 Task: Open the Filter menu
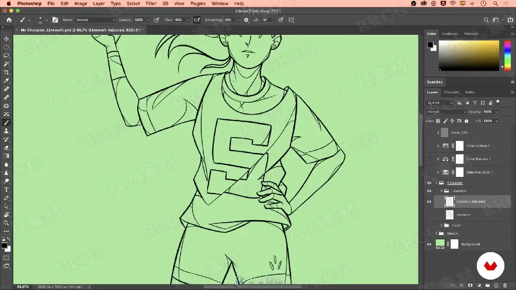tap(151, 3)
